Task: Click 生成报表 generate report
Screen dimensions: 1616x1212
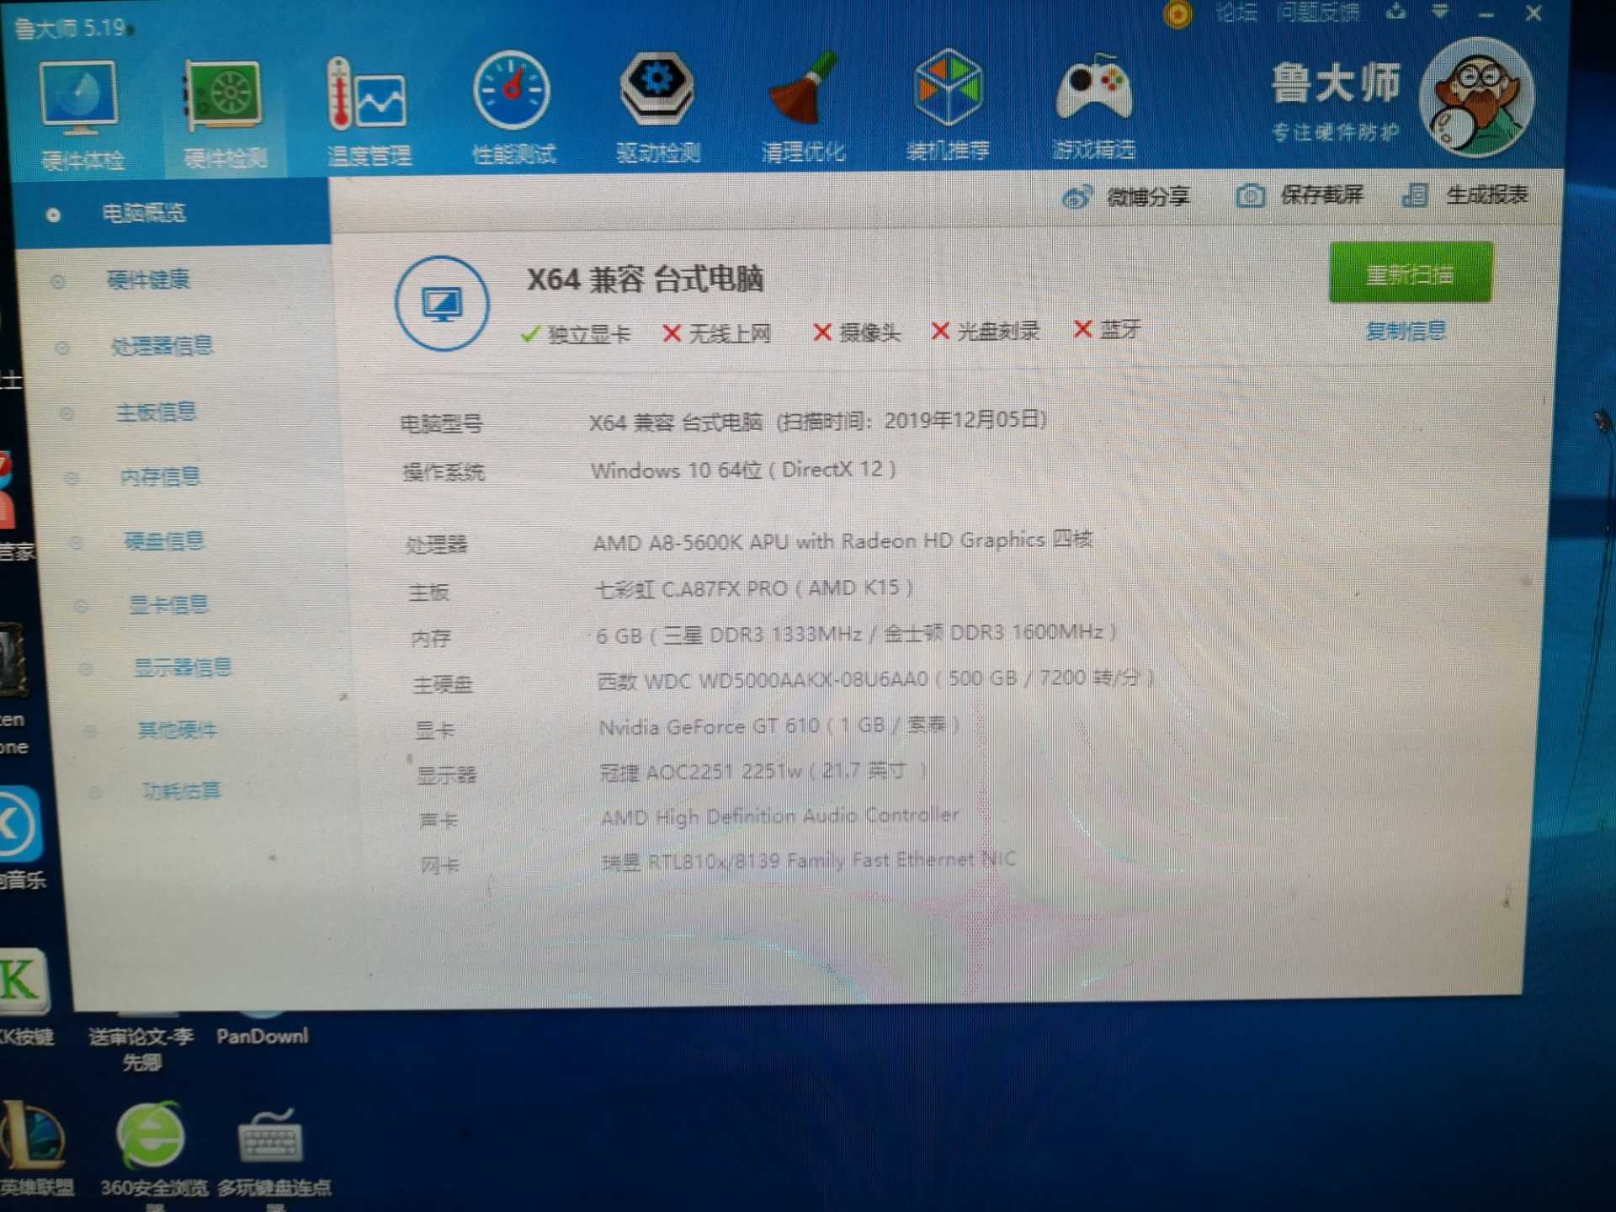Action: point(1464,195)
